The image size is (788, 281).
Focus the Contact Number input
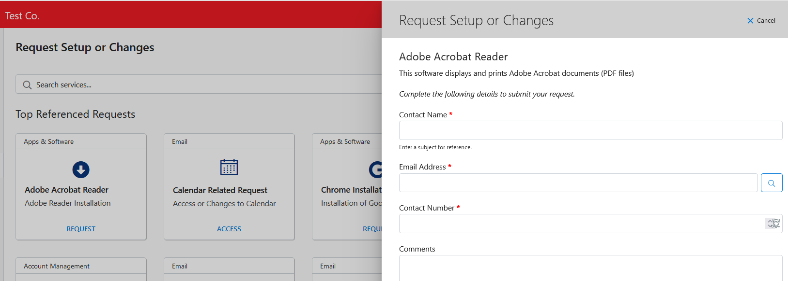pyautogui.click(x=590, y=224)
